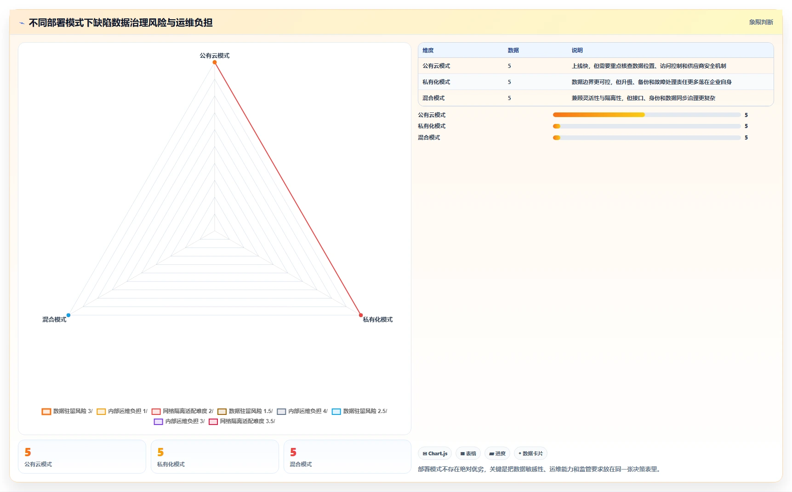Toggle the 内部运维负担 4/ legend item

coord(302,411)
